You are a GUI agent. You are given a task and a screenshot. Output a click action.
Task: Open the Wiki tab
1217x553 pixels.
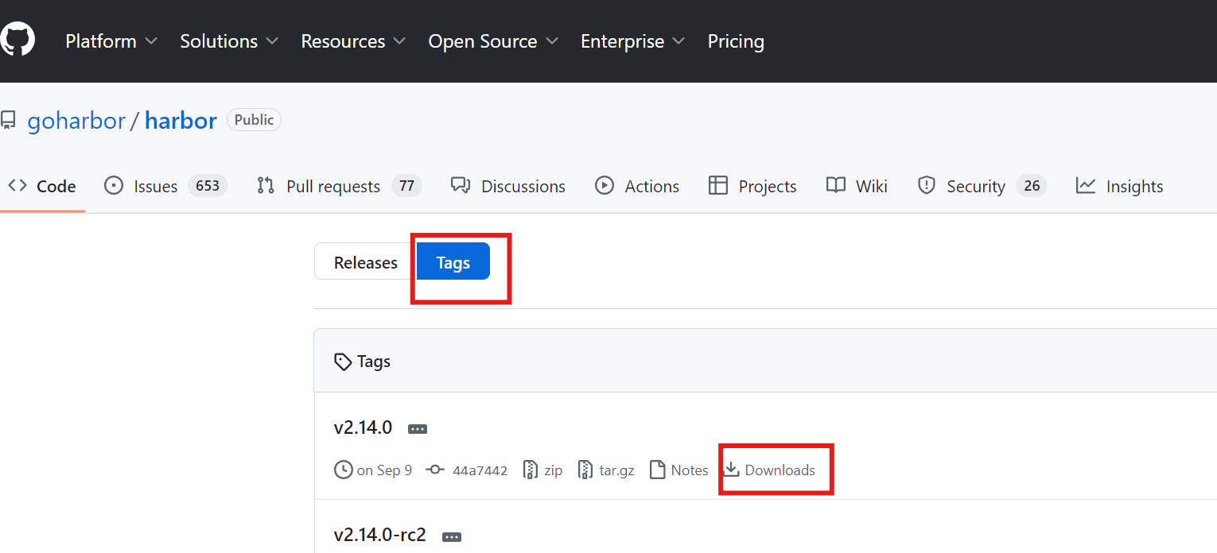857,186
